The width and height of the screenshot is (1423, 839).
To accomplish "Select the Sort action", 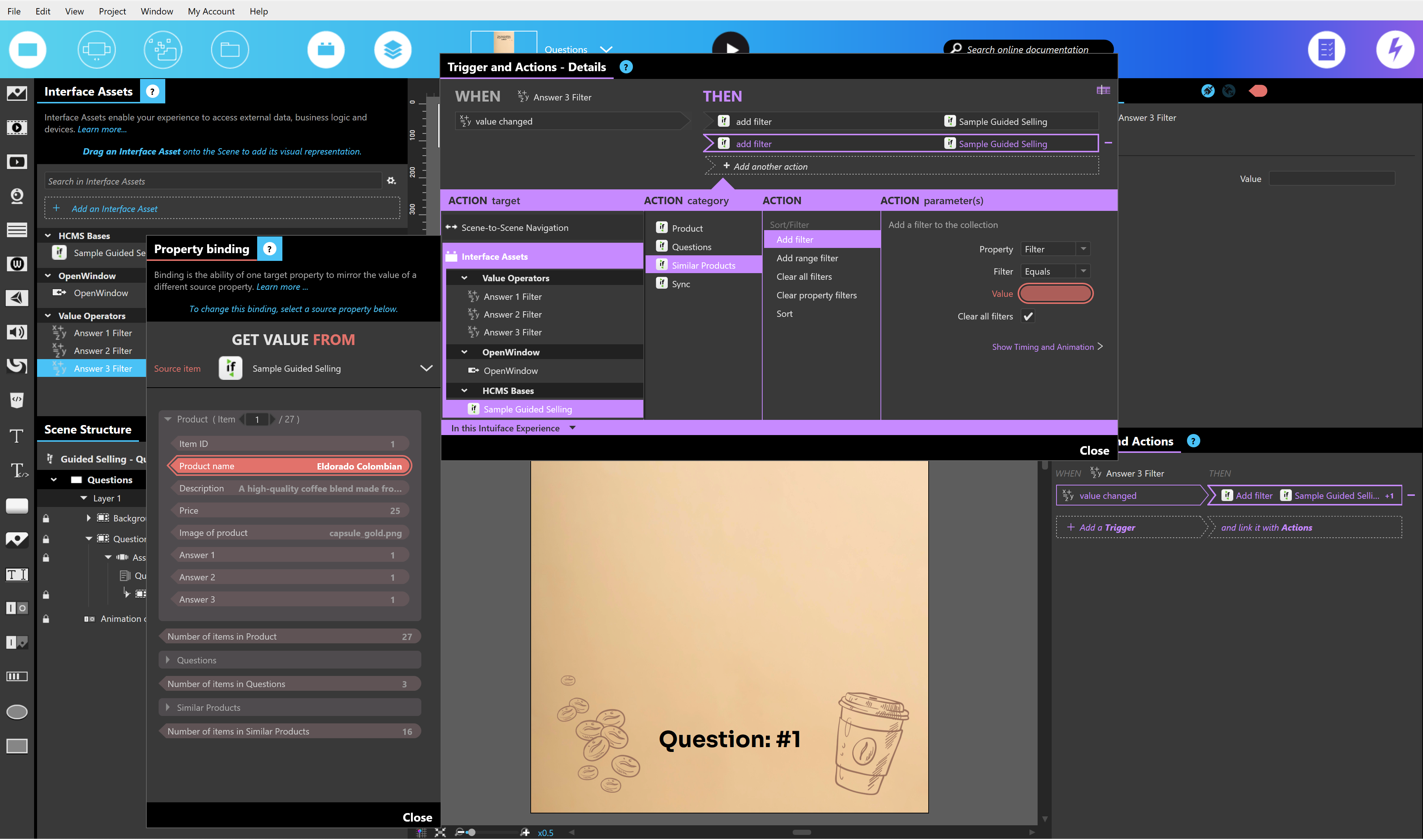I will 784,314.
